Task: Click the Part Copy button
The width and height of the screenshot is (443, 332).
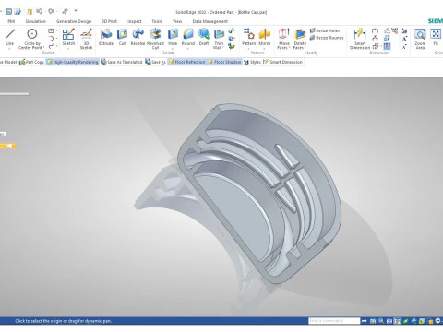Action: (x=31, y=62)
